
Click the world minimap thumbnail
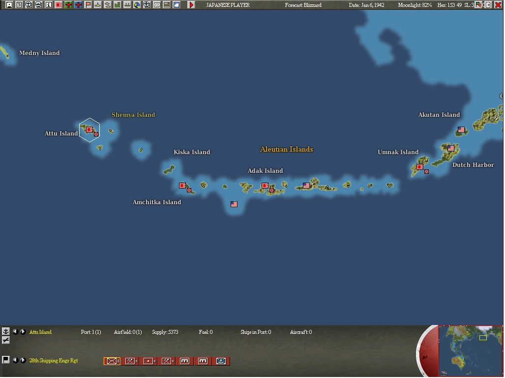(x=471, y=351)
